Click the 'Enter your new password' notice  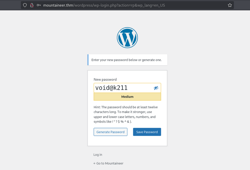127,60
